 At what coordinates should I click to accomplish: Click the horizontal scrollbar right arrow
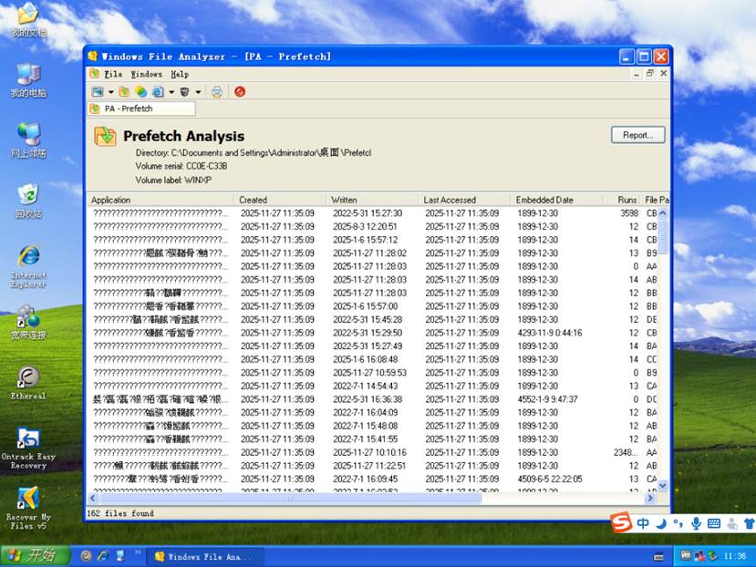click(650, 498)
